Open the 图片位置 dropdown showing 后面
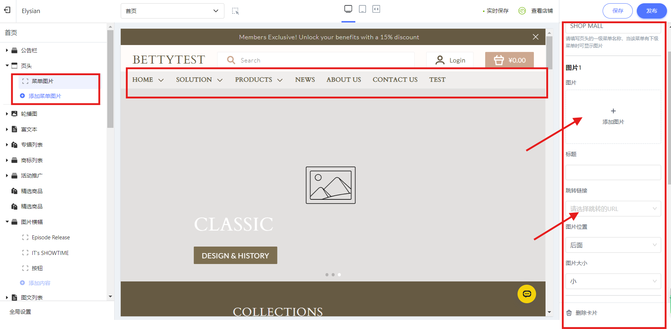The height and width of the screenshot is (329, 671). click(x=613, y=245)
